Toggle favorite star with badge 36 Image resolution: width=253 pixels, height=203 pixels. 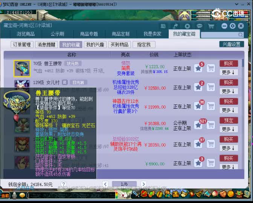pyautogui.click(x=198, y=106)
